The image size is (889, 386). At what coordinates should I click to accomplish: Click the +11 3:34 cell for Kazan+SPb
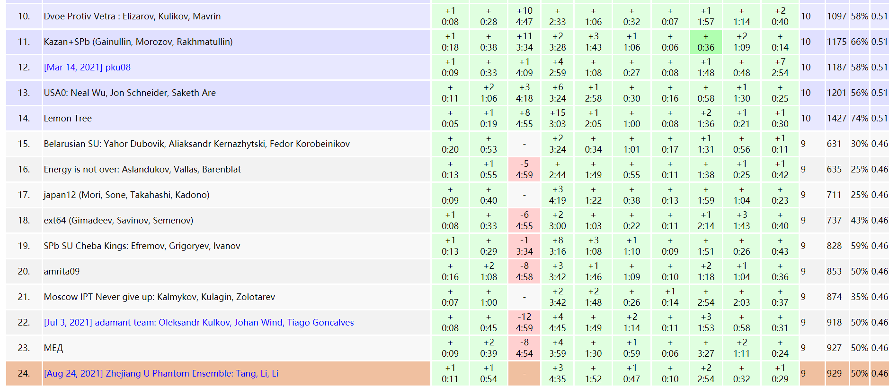(524, 42)
